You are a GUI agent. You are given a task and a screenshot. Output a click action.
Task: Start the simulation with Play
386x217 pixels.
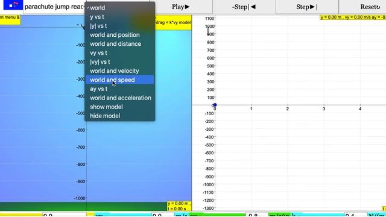click(x=181, y=7)
